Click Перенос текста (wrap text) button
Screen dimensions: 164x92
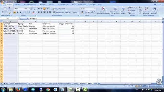point(59,9)
